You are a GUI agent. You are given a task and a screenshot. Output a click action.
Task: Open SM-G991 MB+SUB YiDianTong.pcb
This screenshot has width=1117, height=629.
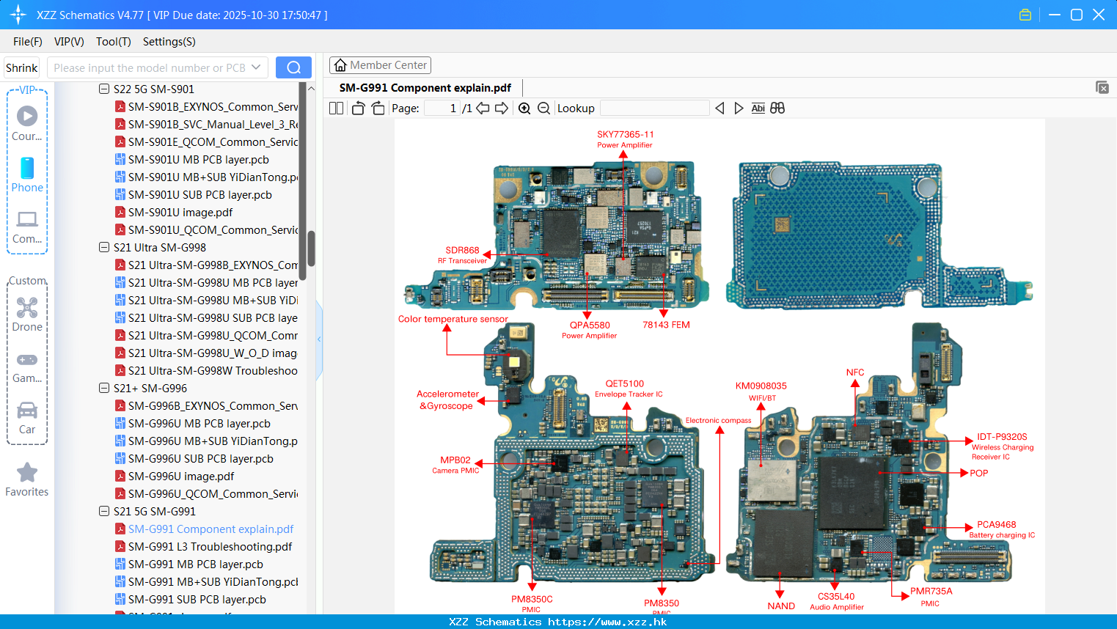pyautogui.click(x=213, y=581)
